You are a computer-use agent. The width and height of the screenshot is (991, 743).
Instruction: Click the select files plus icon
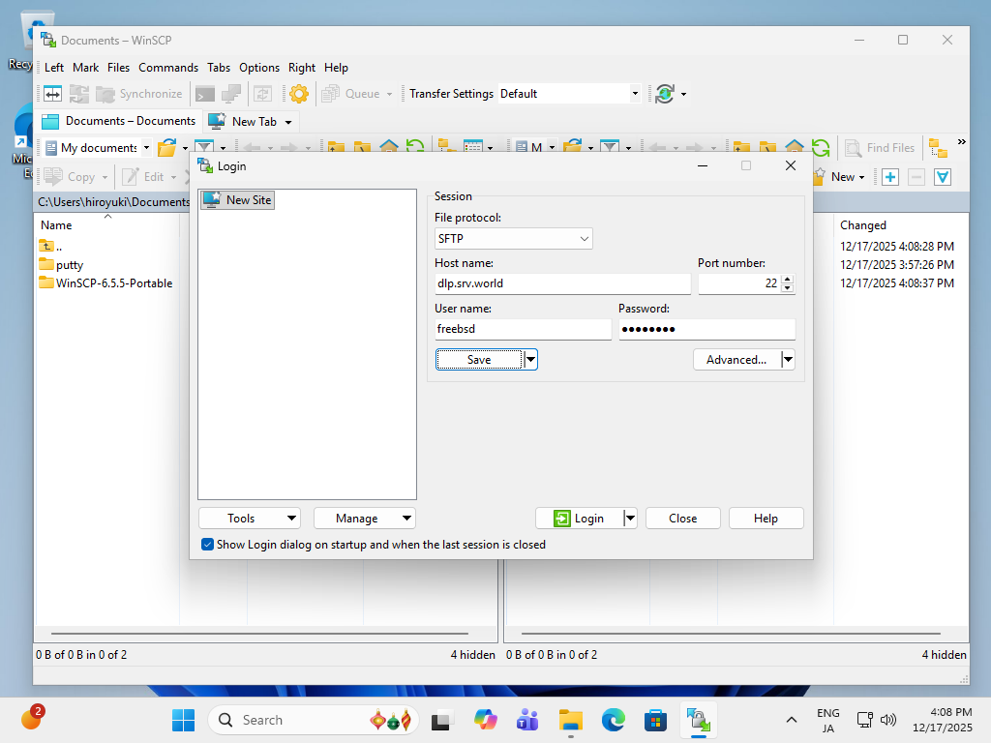[890, 177]
